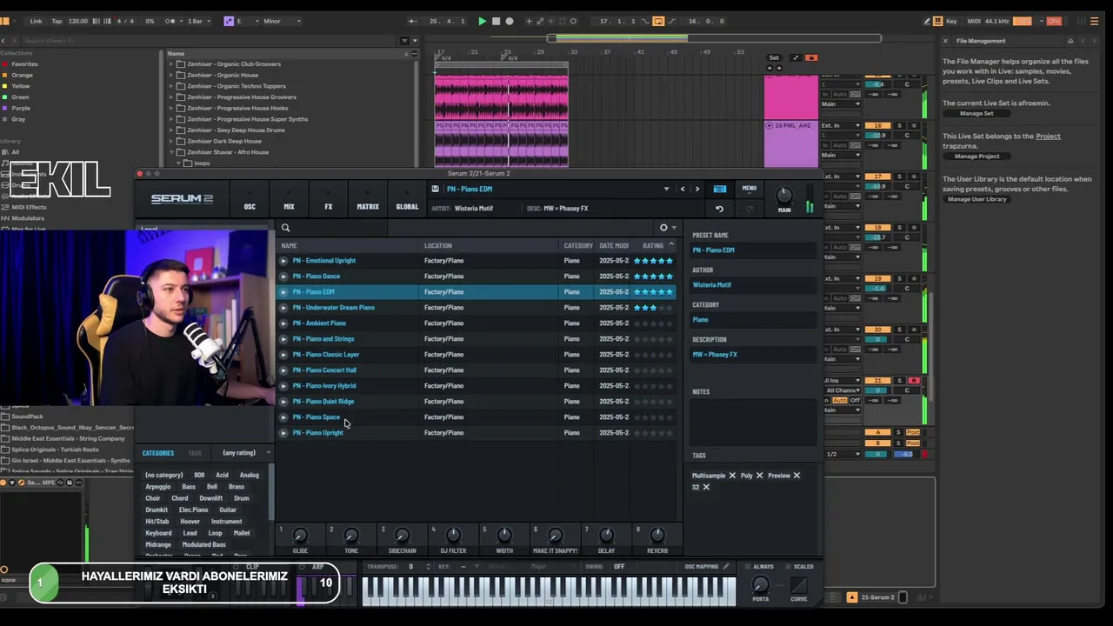This screenshot has width=1113, height=626.
Task: Preview the PN - Piano Space preset
Action: 283,417
